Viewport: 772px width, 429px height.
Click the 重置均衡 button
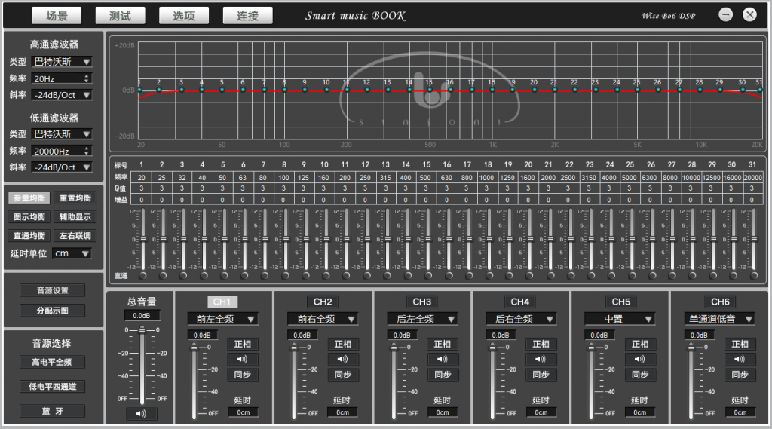[x=75, y=198]
